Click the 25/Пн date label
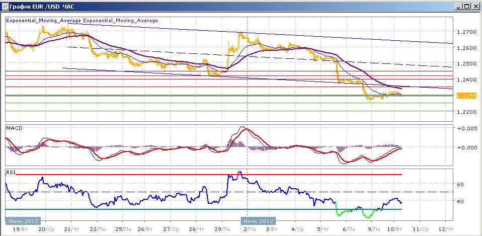 coord(122,229)
